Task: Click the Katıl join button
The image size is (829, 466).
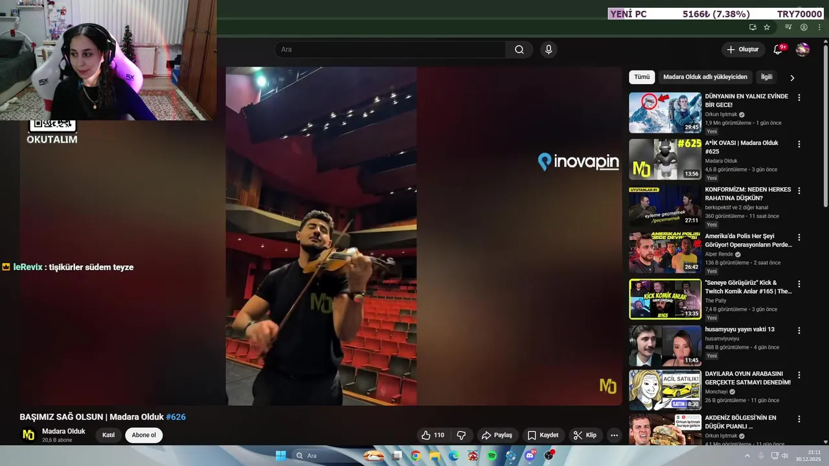Action: [108, 435]
